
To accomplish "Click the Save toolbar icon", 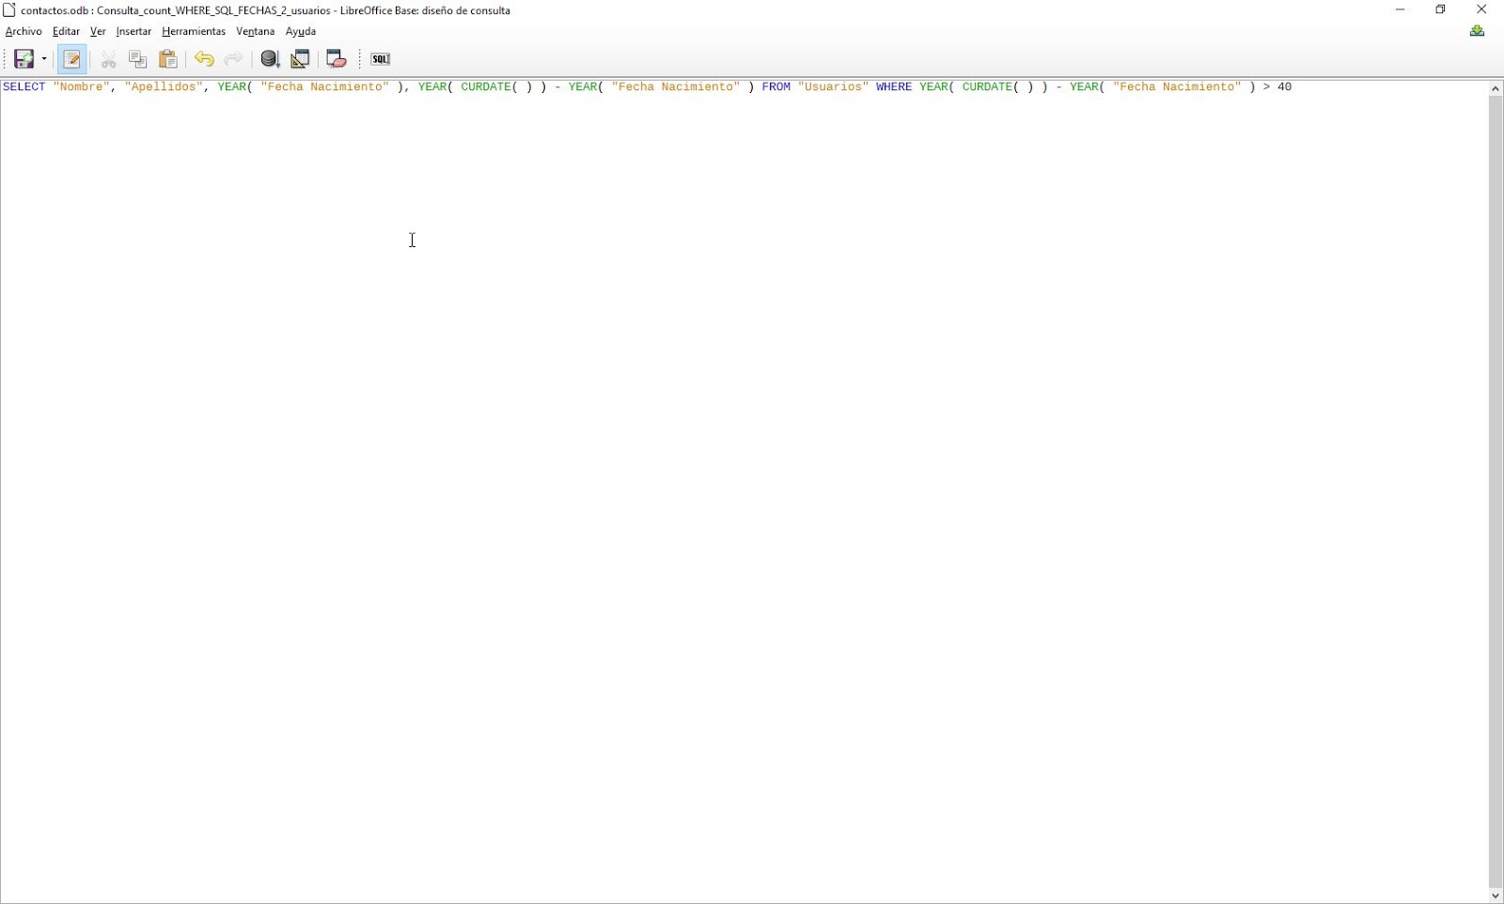I will pos(23,59).
